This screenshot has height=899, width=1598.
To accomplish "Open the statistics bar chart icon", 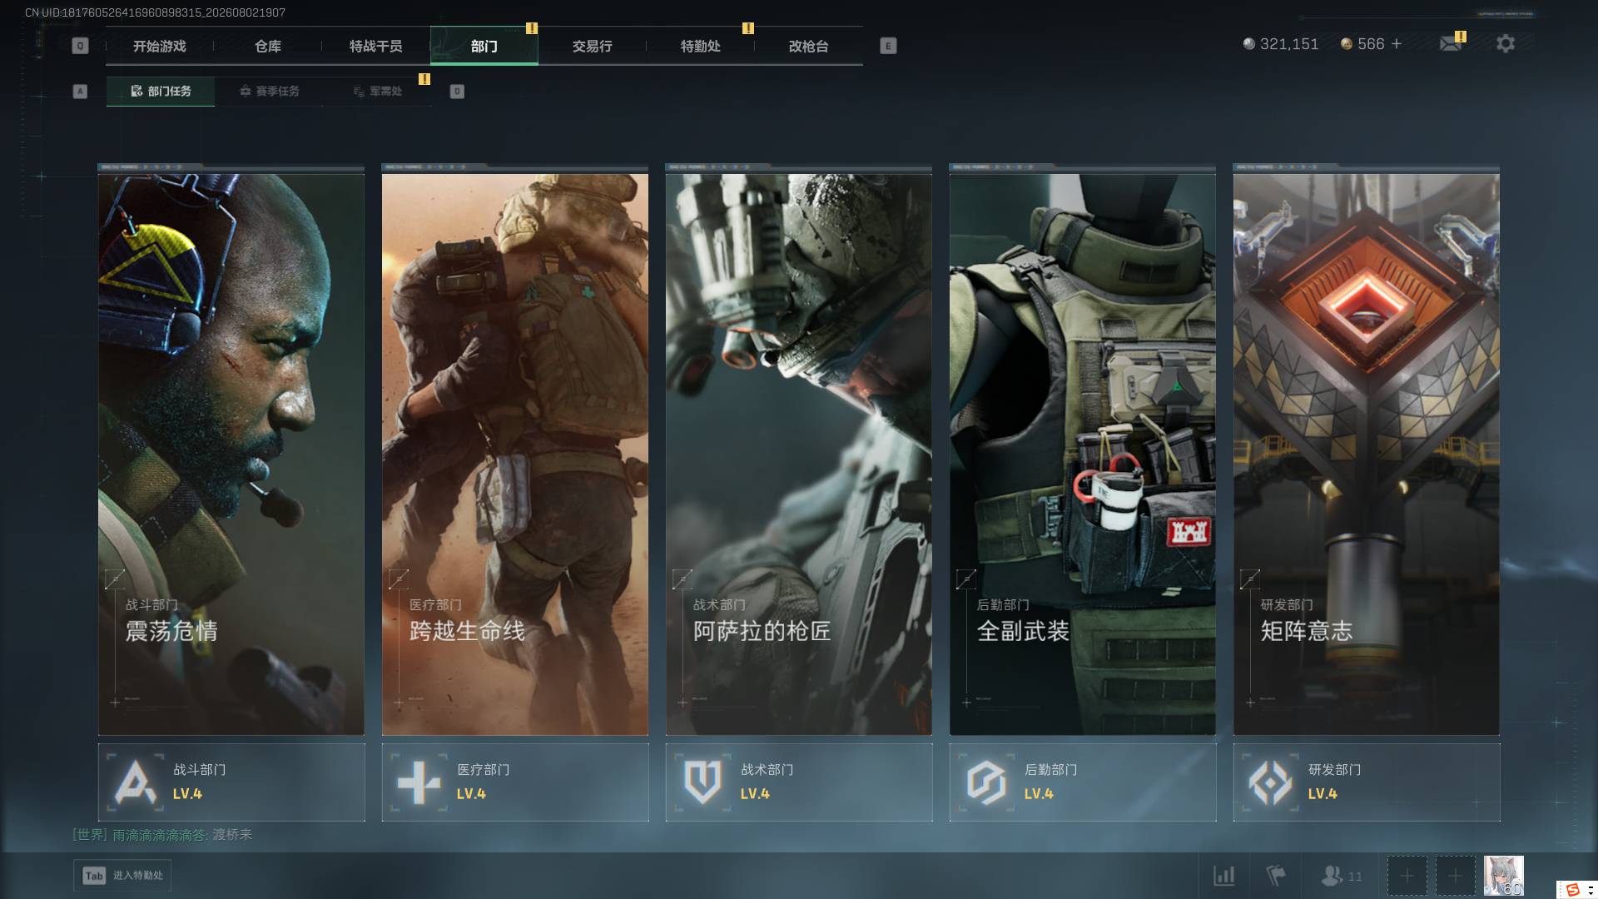I will coord(1224,875).
